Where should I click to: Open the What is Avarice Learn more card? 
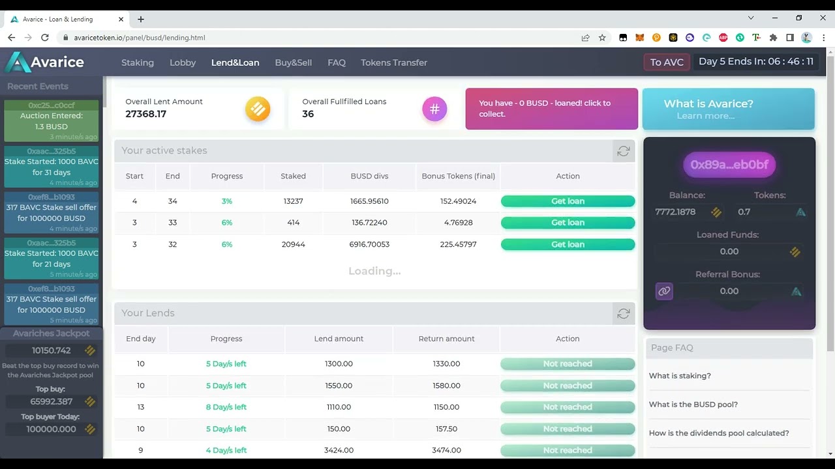coord(729,109)
